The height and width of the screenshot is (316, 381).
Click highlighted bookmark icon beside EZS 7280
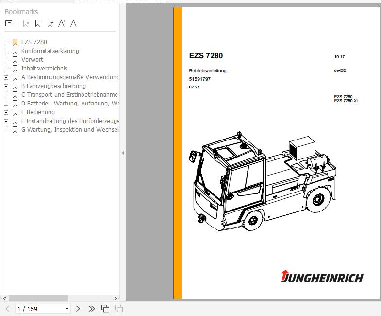click(15, 42)
